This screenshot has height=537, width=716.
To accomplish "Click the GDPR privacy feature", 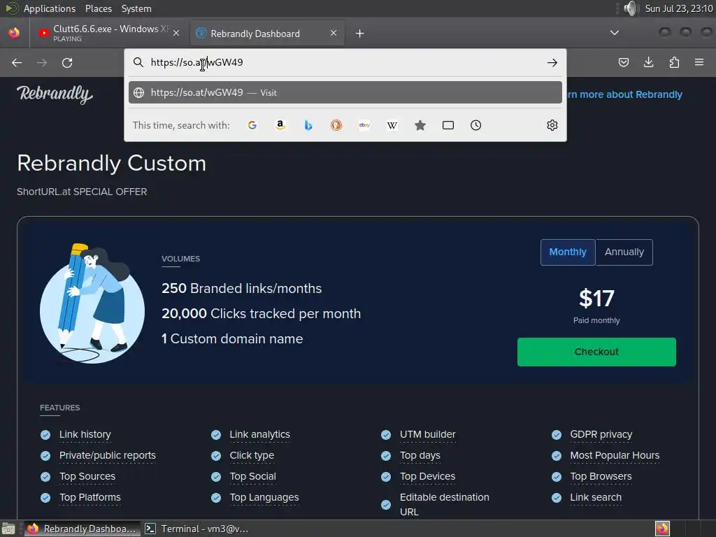I will (x=601, y=434).
